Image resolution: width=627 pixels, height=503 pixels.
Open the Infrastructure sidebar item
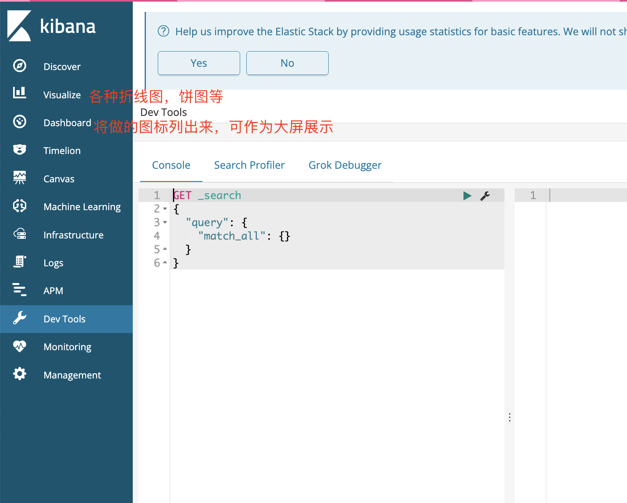73,235
